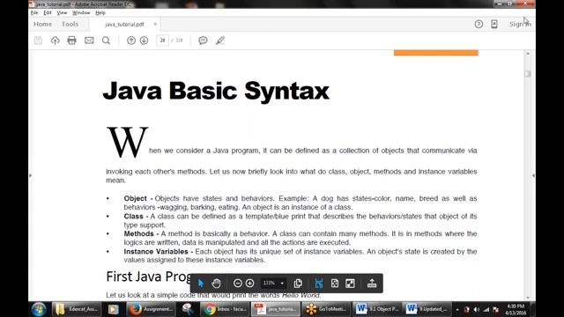Close the java_tutorial.pdf tab
The image size is (564, 317).
tap(155, 24)
